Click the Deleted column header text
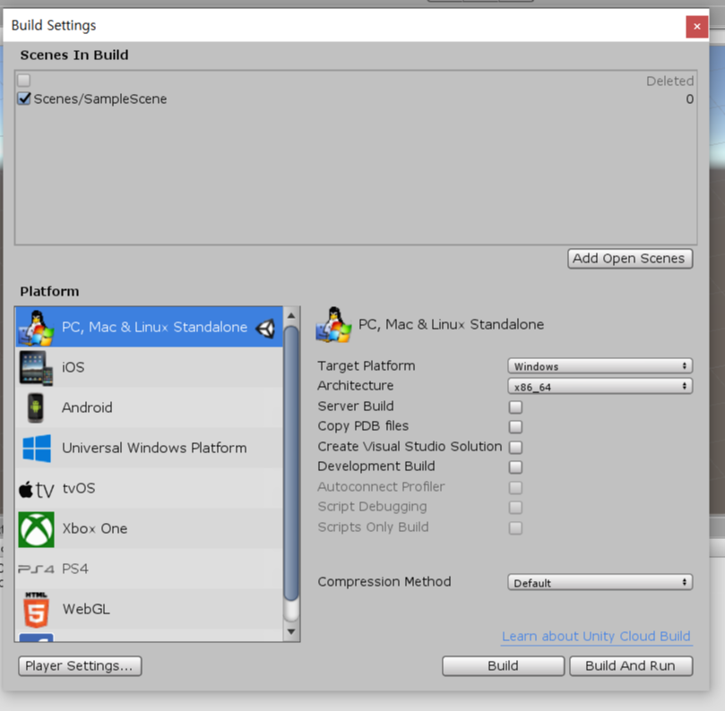 [x=669, y=81]
